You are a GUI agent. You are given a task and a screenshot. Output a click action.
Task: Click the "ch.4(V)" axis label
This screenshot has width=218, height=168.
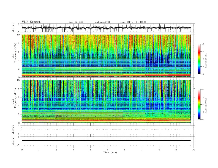tap(13, 141)
